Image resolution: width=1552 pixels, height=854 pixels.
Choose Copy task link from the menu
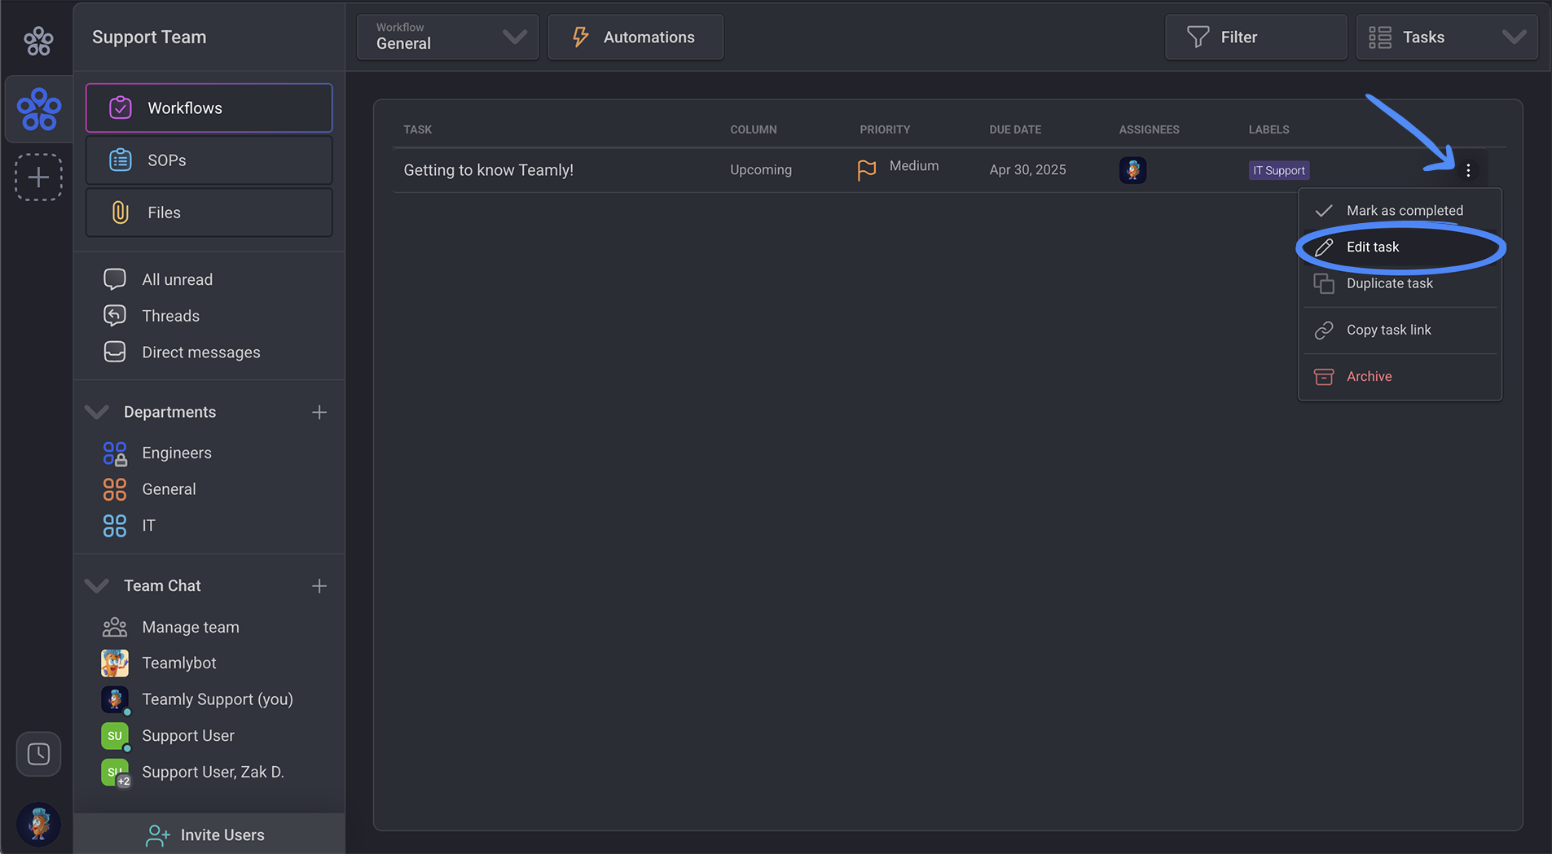pyautogui.click(x=1400, y=330)
